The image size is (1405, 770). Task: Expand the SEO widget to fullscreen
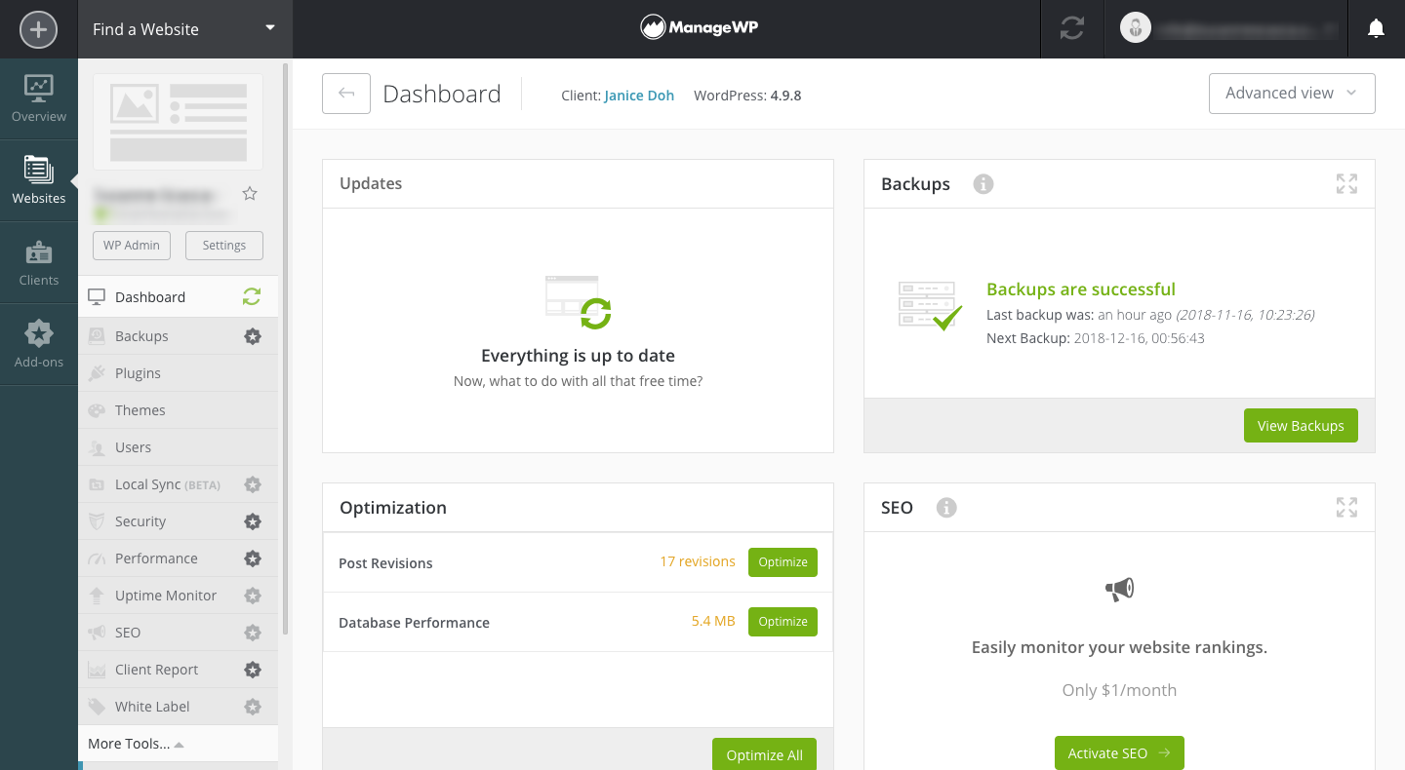(1346, 508)
